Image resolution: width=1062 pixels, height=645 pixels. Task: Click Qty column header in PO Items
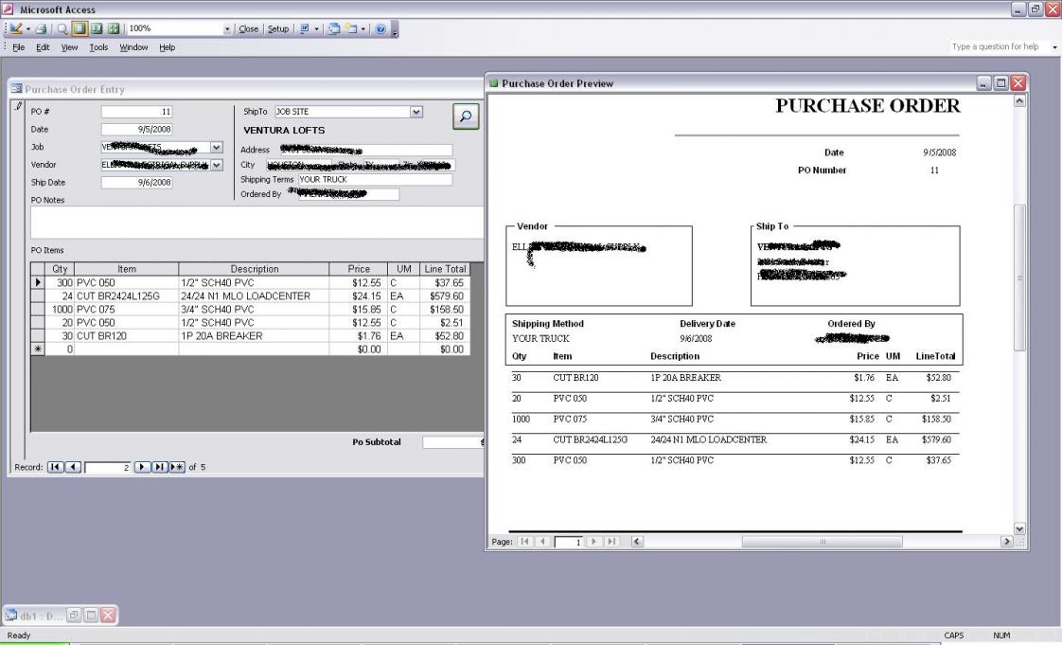coord(60,269)
